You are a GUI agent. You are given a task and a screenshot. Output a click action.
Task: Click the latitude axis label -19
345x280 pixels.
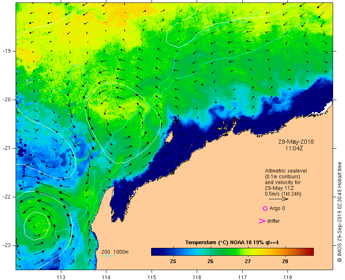coord(7,51)
